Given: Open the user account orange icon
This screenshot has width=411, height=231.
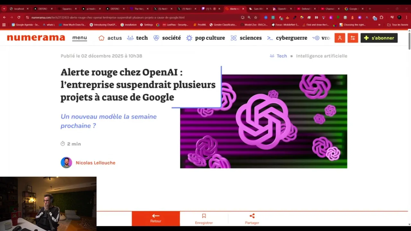Looking at the screenshot, I should [340, 38].
